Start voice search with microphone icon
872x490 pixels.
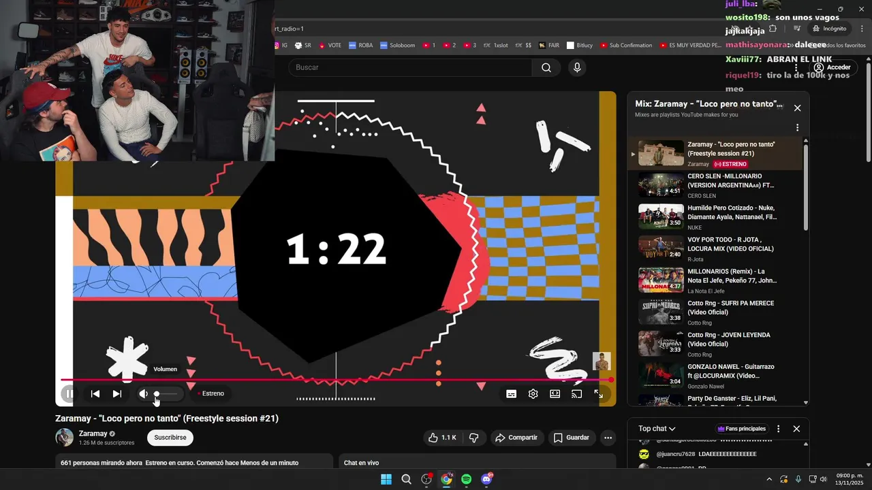pyautogui.click(x=577, y=67)
